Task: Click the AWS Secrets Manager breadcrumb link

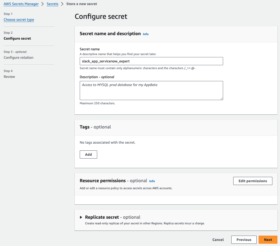Action: pos(21,4)
